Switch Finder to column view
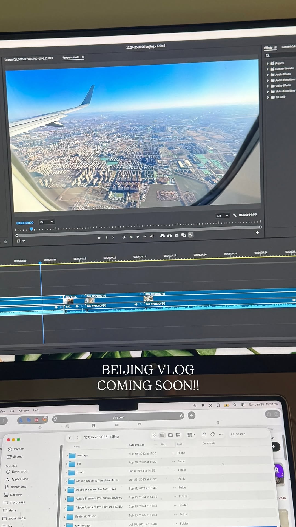Viewport: 296px width, 527px height. pos(170,435)
